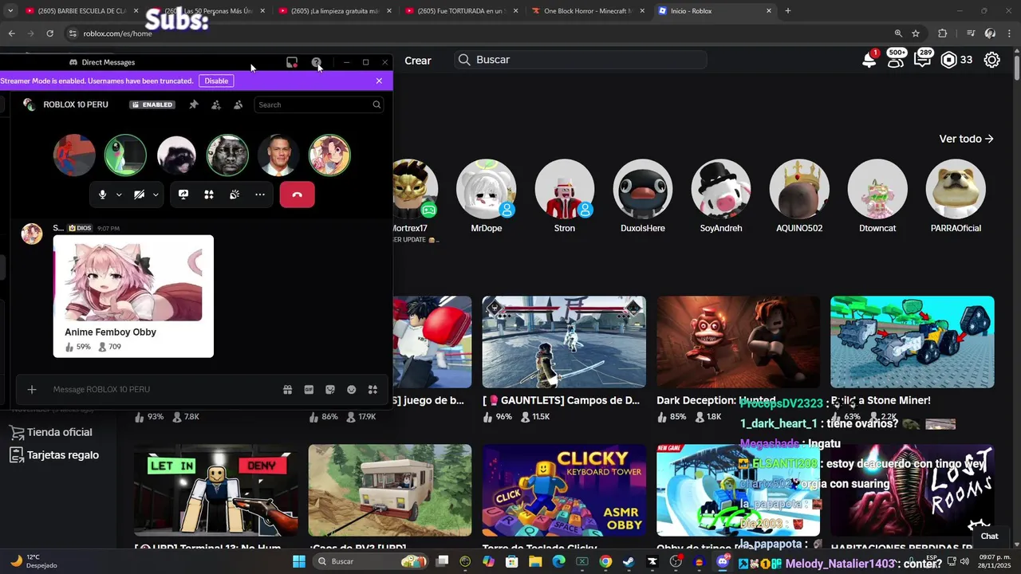Open friend PARRAOficial's profile
1021x574 pixels.
tap(956, 196)
